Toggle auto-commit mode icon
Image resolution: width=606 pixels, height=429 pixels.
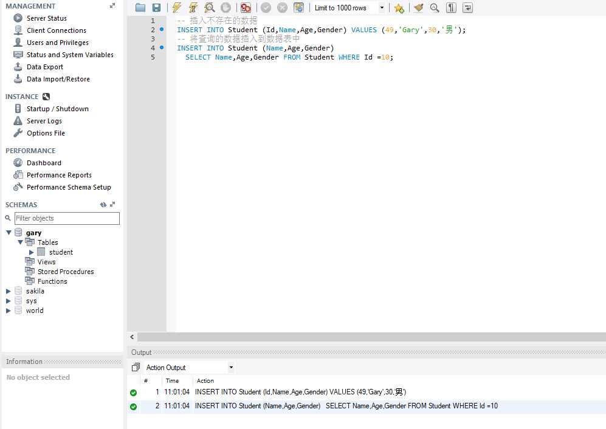[x=299, y=8]
